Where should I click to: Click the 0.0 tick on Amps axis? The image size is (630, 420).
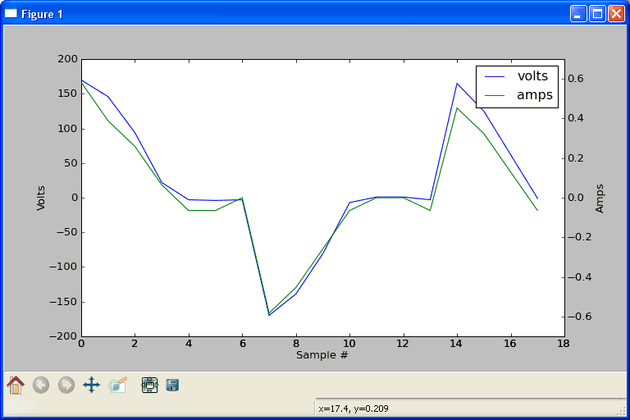[x=575, y=198]
